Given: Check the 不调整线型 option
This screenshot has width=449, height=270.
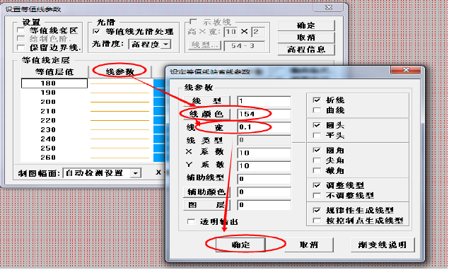Looking at the screenshot, I should 317,196.
